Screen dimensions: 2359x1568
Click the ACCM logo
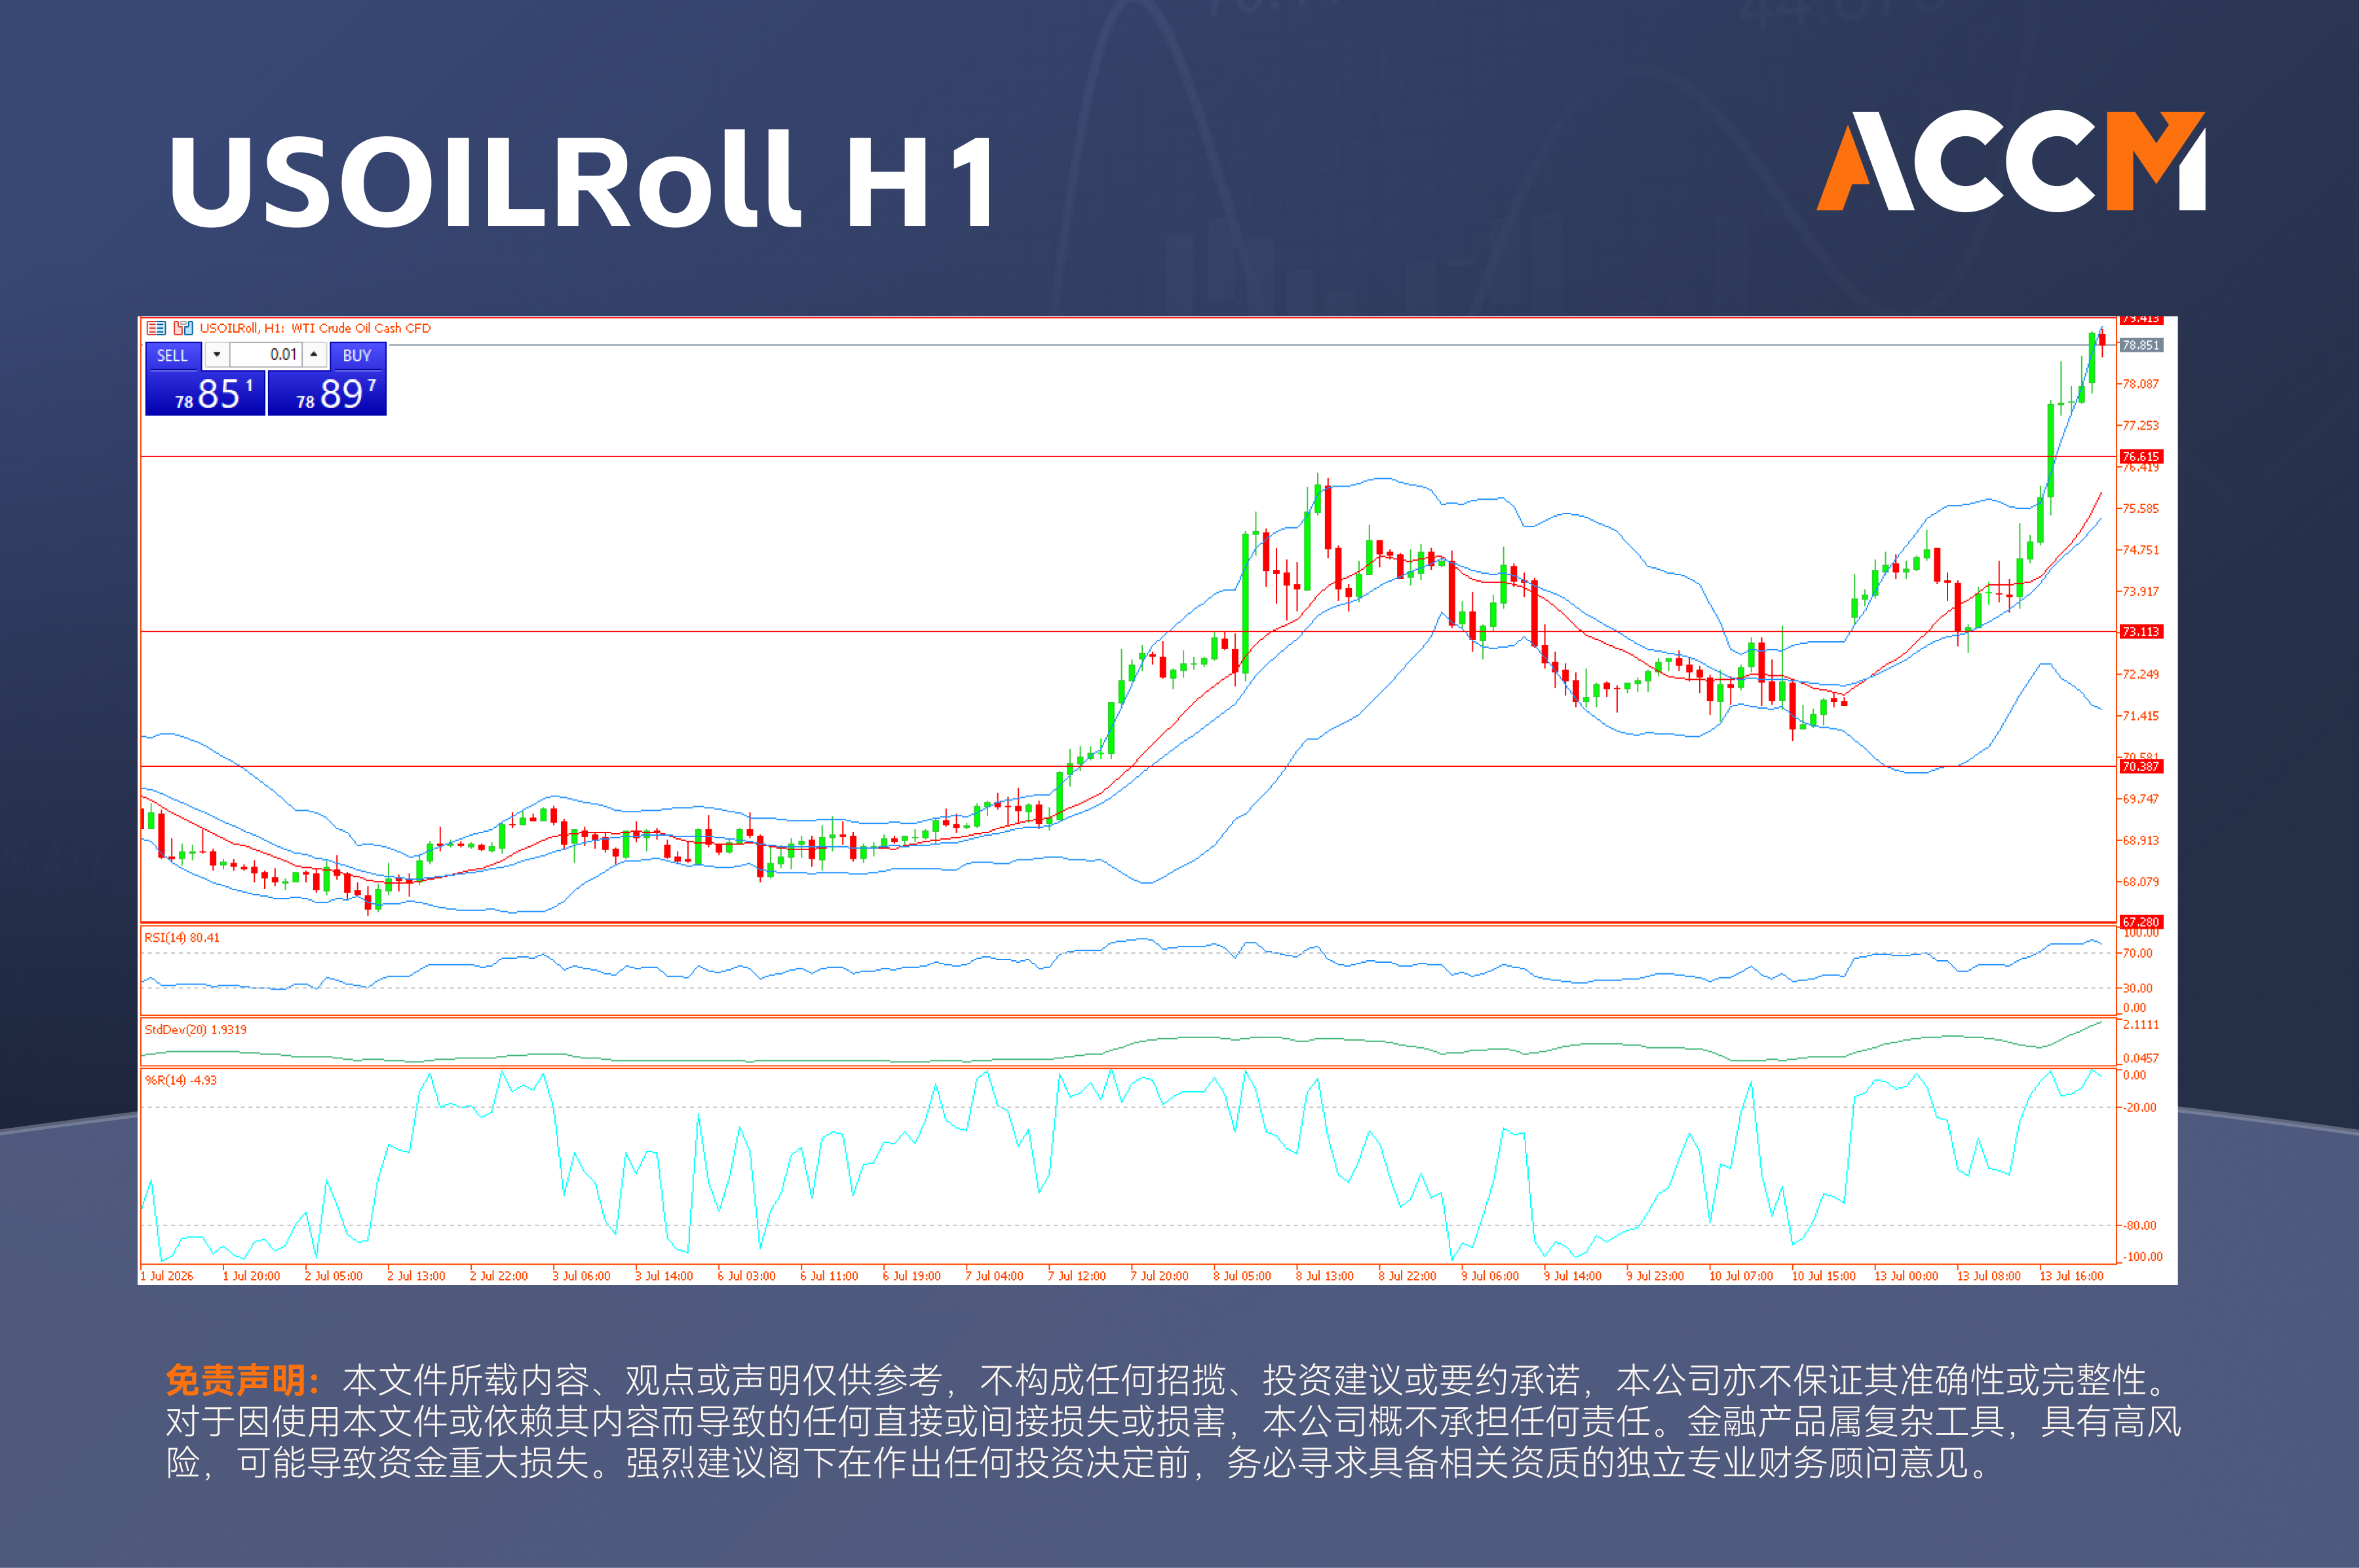pyautogui.click(x=2011, y=161)
